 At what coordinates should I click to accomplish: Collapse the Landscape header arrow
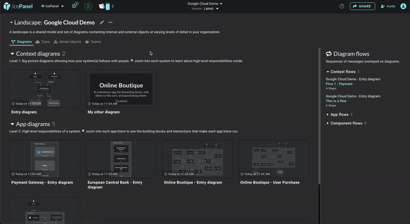(11, 23)
